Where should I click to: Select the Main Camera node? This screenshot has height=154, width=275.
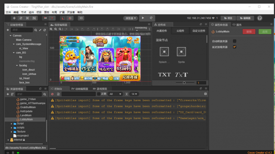(24, 40)
